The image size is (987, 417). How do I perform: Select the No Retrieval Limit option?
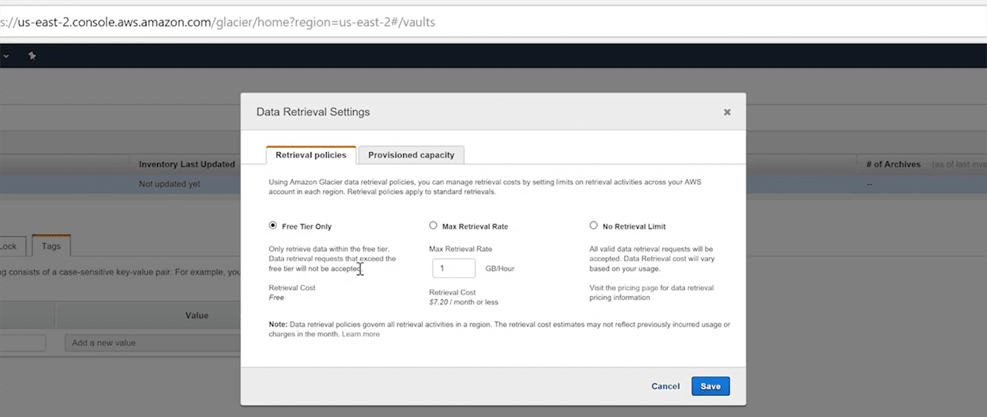pos(593,226)
